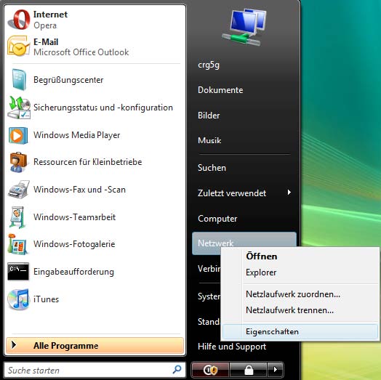Click the power button in the Start menu
This screenshot has height=380, width=381.
click(210, 370)
